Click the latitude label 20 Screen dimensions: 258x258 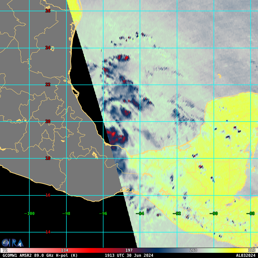click(x=48, y=122)
